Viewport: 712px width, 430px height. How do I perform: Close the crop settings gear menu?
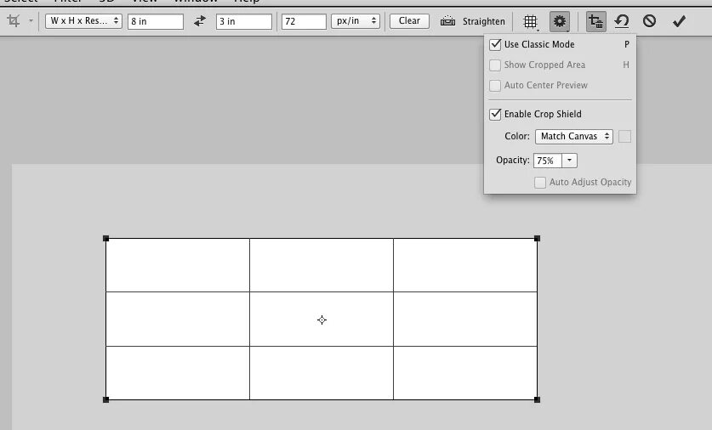[560, 21]
